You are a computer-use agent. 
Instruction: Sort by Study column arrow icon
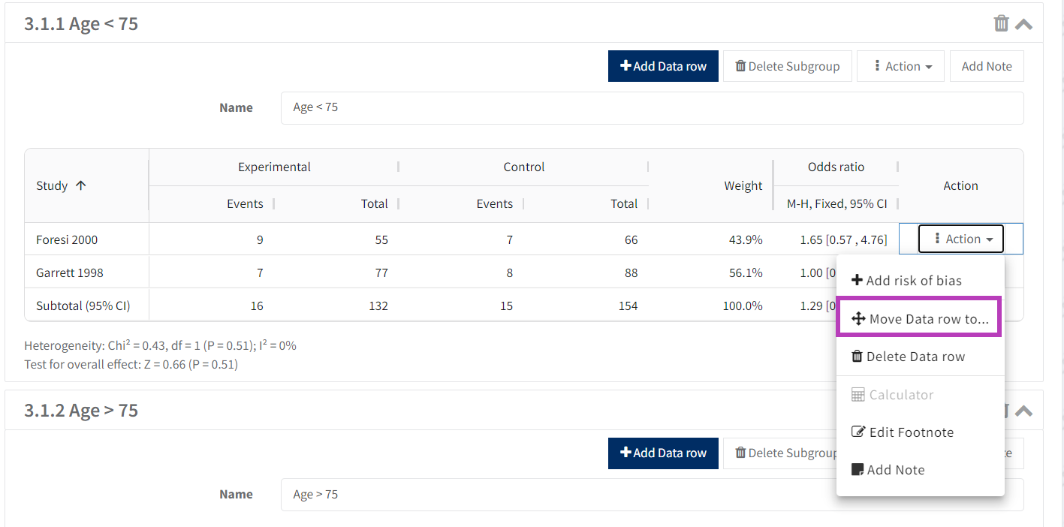[81, 185]
